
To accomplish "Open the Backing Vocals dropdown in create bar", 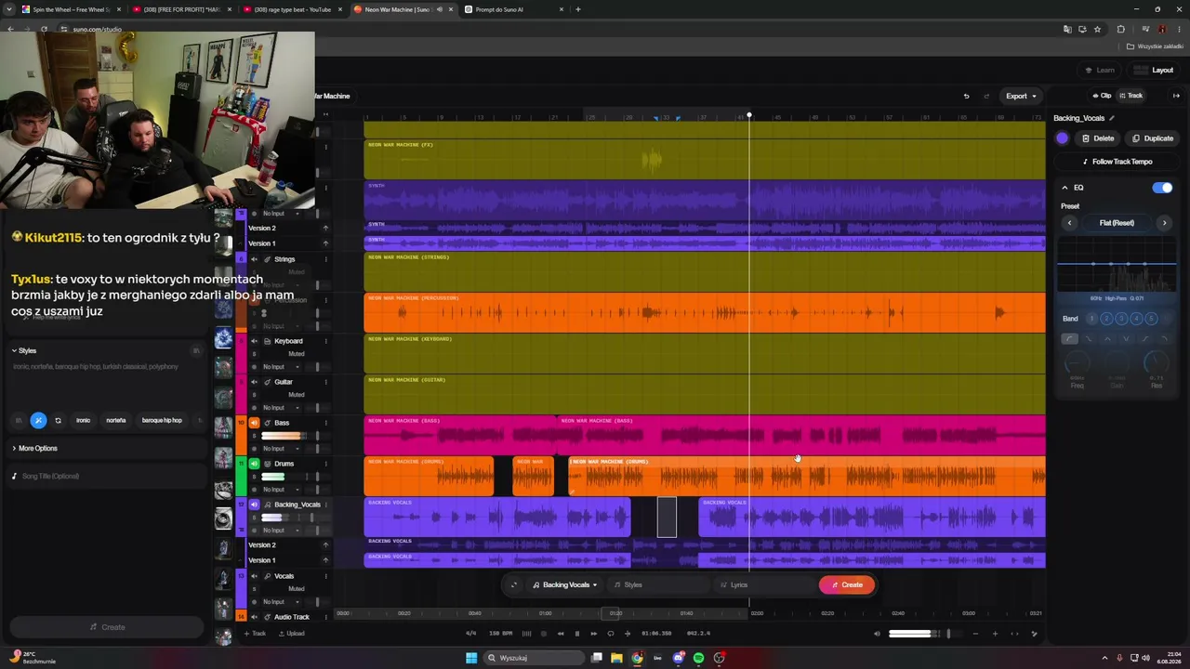I will click(565, 584).
